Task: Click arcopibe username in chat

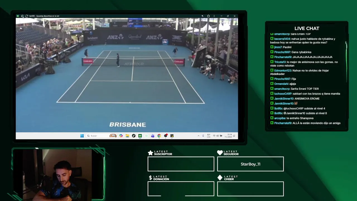Action: [280, 118]
